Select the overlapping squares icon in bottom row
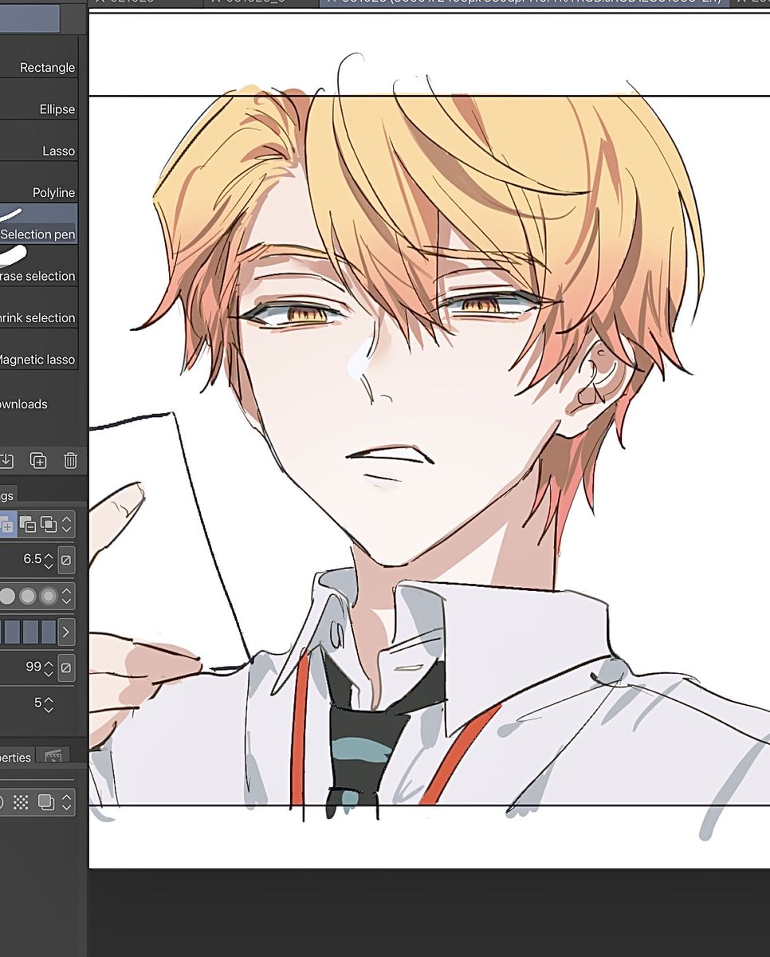Screen dimensions: 770x957 [47, 802]
